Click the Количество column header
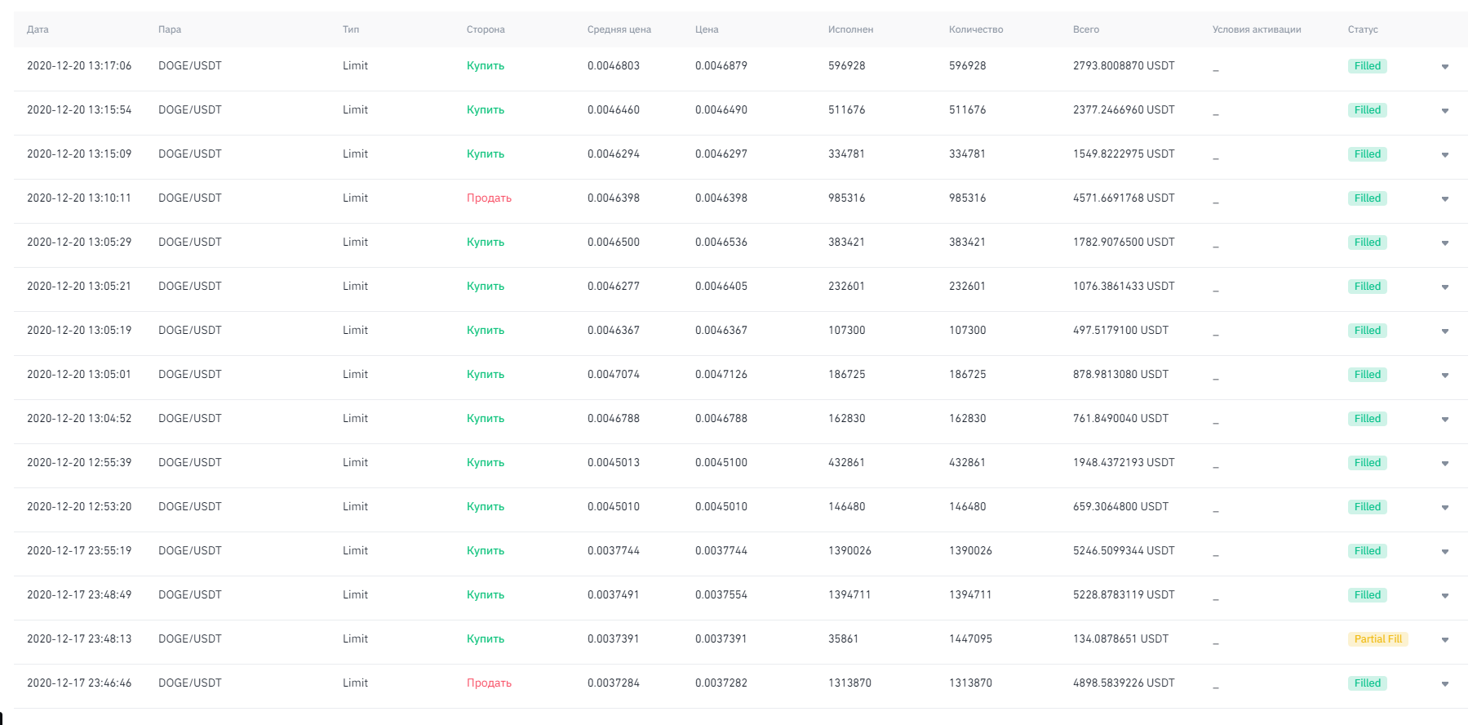 pos(976,29)
